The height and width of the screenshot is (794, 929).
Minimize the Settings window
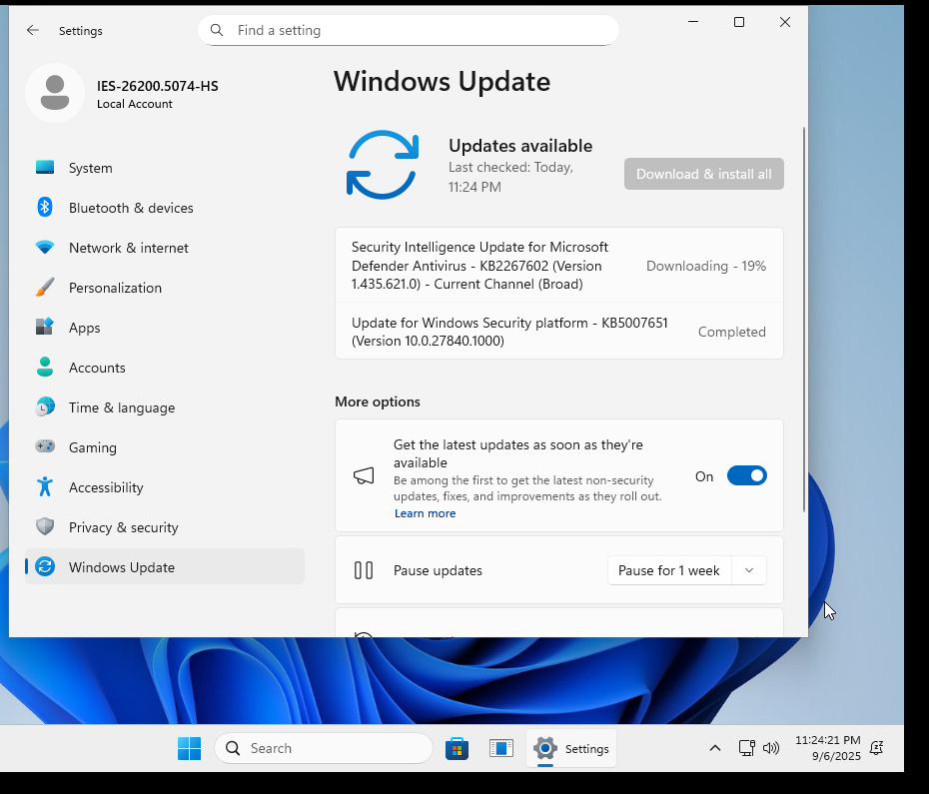[693, 22]
